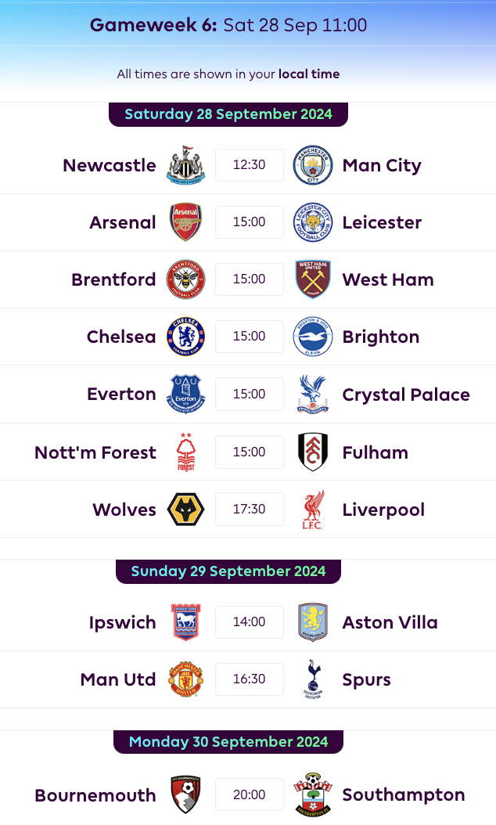
Task: Select the Saturday 28 September 2024 header
Action: 228,114
